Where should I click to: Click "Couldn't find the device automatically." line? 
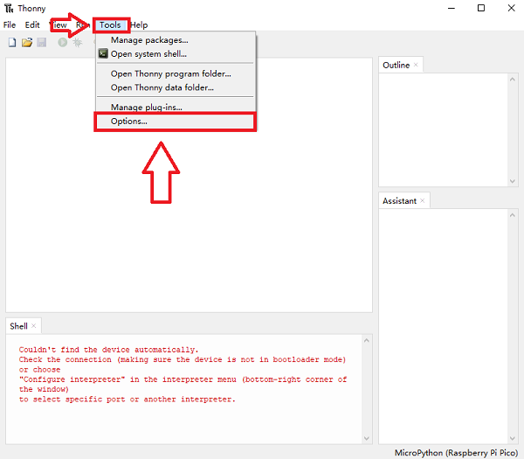(108, 350)
